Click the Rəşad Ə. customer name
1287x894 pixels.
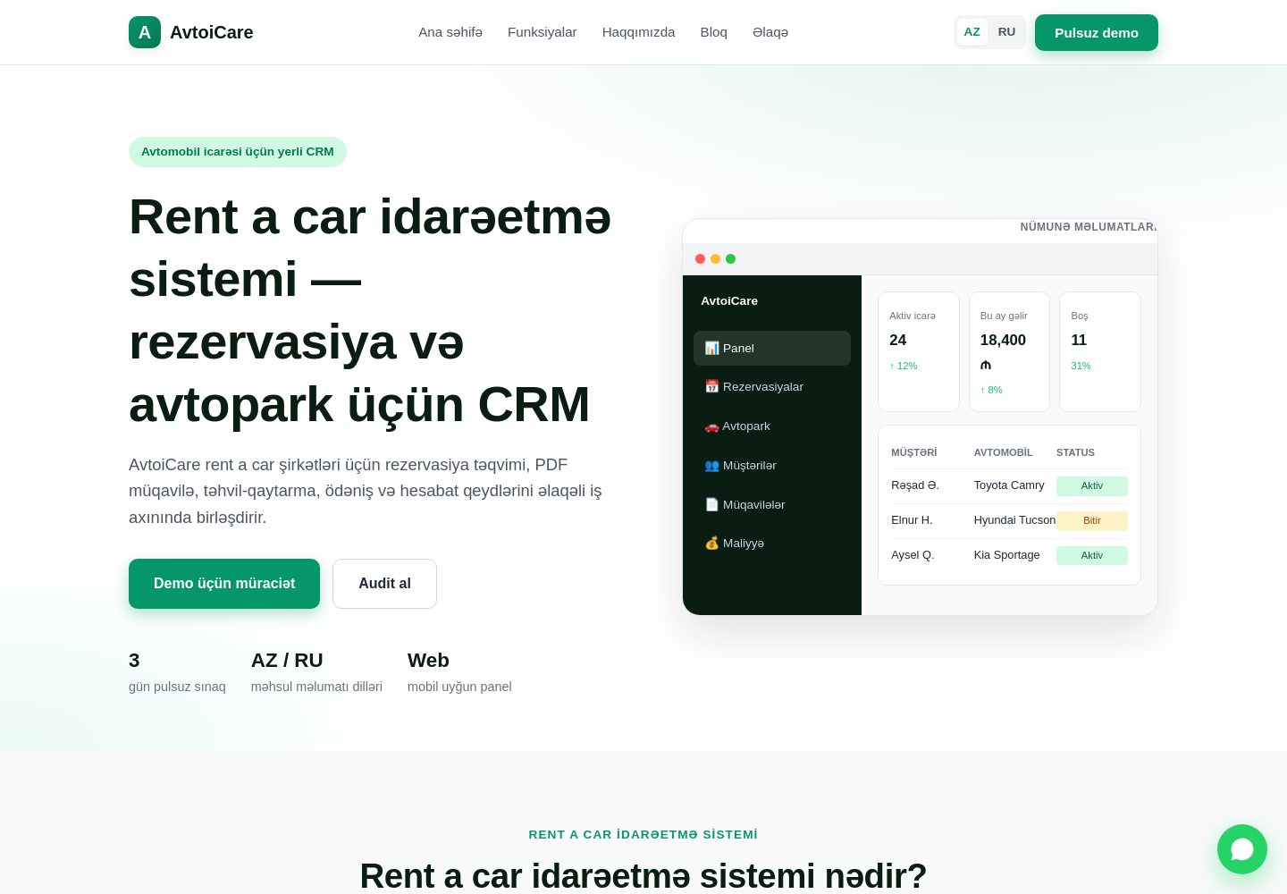point(915,485)
